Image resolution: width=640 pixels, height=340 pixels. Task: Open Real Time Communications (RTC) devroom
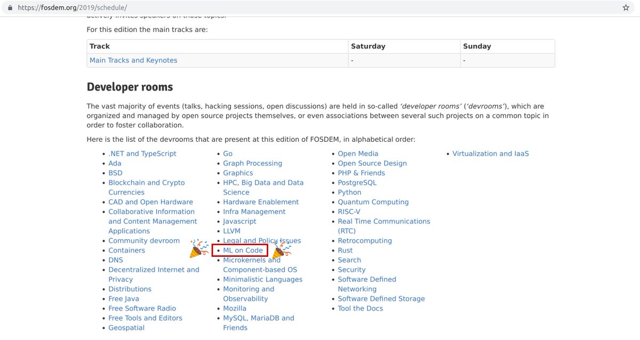point(383,226)
